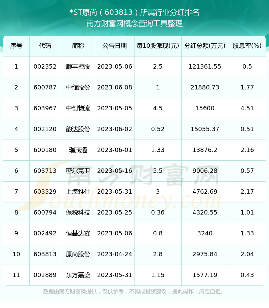
Task: Click the 代码 column header
Action: tap(45, 46)
